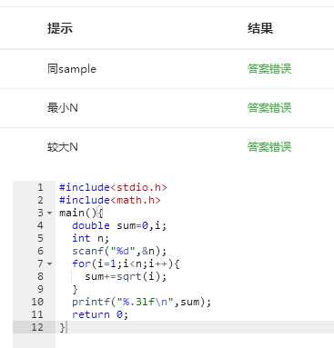This screenshot has width=334, height=348.
Task: Click line number 5 in the gutter
Action: tap(40, 238)
